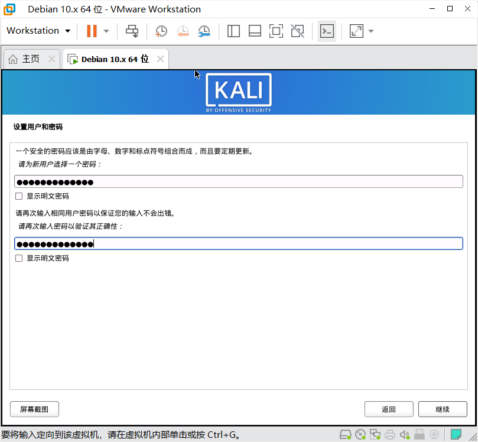Click the new user password field
This screenshot has height=442, width=478.
[x=238, y=181]
